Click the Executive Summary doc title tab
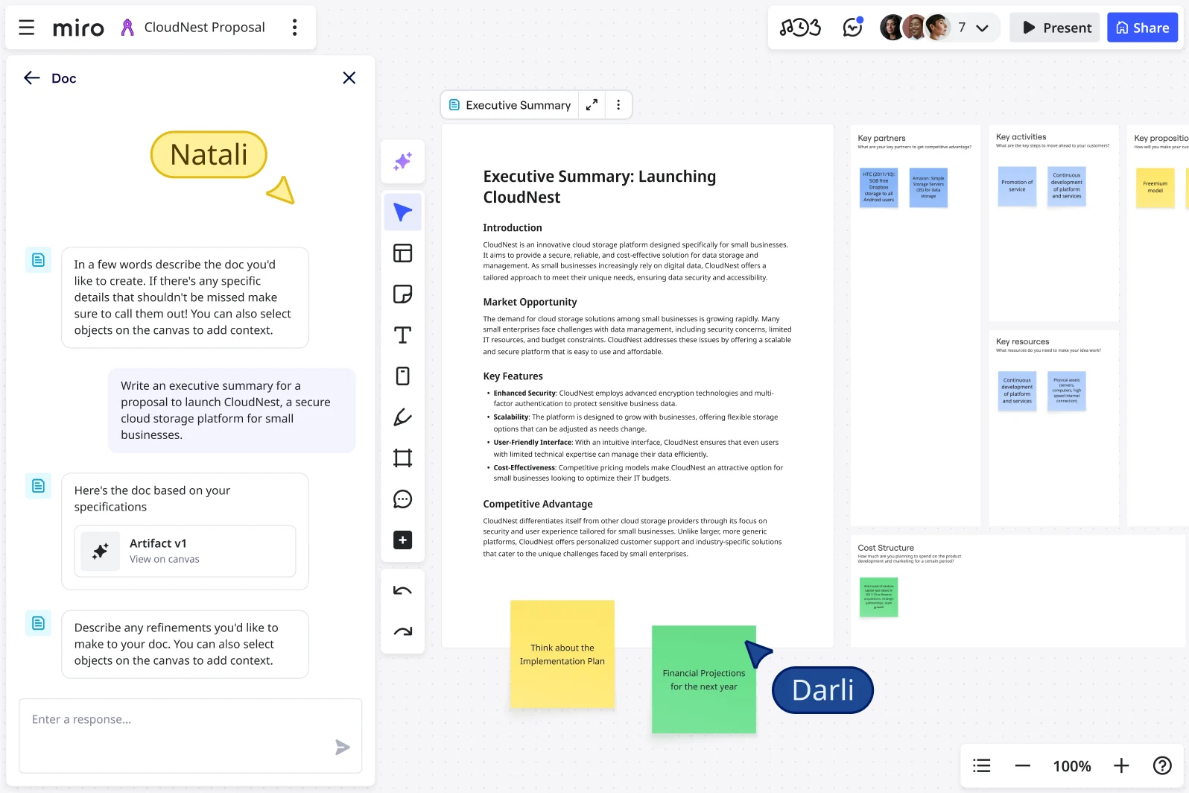The image size is (1189, 793). pos(510,105)
